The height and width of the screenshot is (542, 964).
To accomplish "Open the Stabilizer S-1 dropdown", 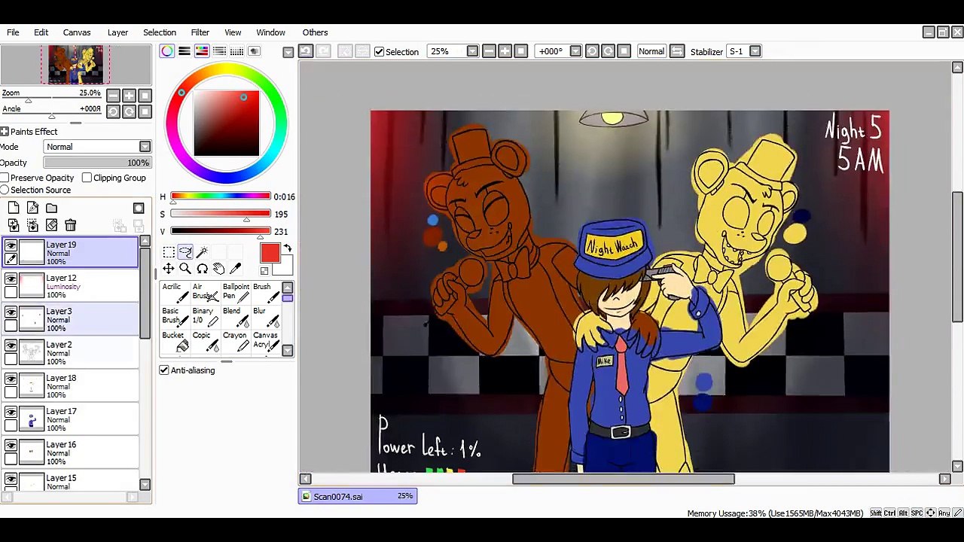I will point(755,51).
